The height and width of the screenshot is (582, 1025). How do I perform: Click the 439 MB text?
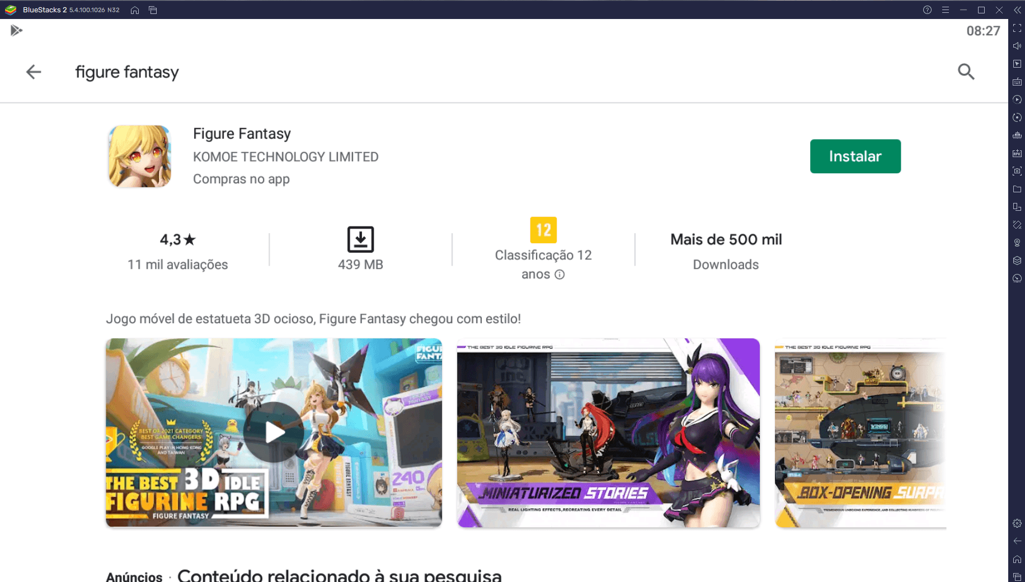click(x=360, y=264)
